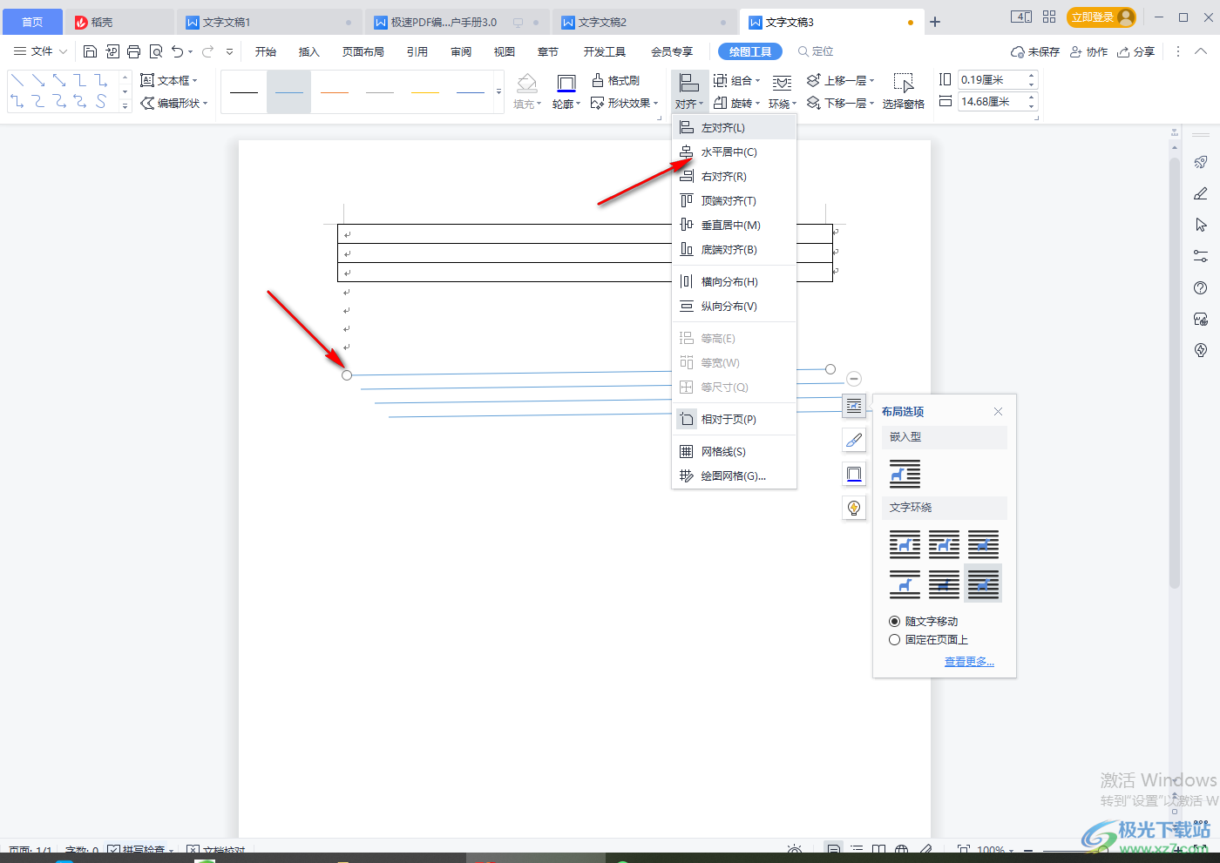Choose Align Right (右对齐) menu item

pos(734,176)
